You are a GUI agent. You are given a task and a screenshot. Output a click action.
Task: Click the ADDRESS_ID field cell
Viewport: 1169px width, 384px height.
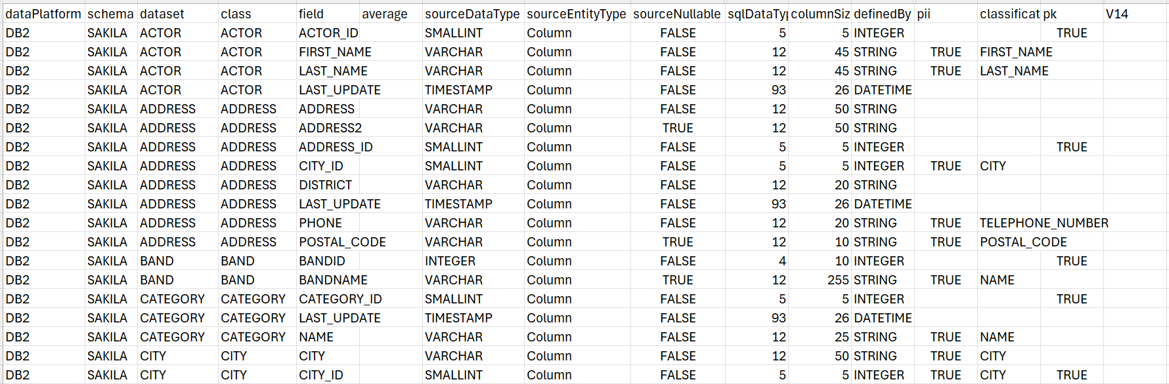pos(335,147)
